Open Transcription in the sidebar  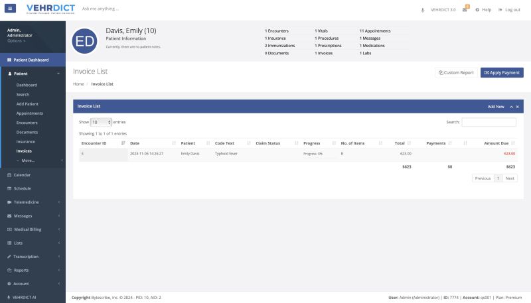click(26, 256)
